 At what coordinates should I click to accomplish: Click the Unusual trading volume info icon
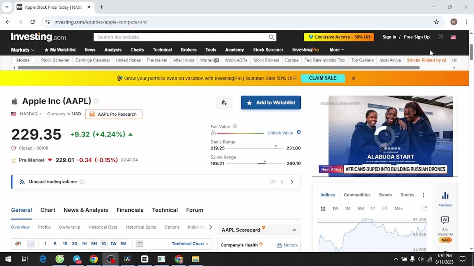point(82,182)
